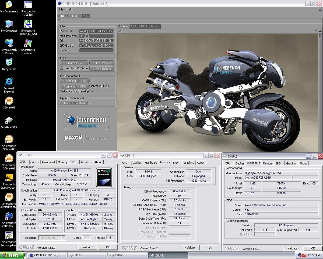Click Validate in the right CPU-Z window
This screenshot has height=259, width=323.
tap(292, 248)
